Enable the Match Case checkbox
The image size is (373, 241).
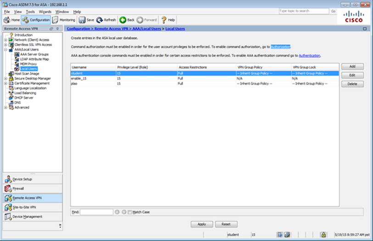[x=130, y=212]
